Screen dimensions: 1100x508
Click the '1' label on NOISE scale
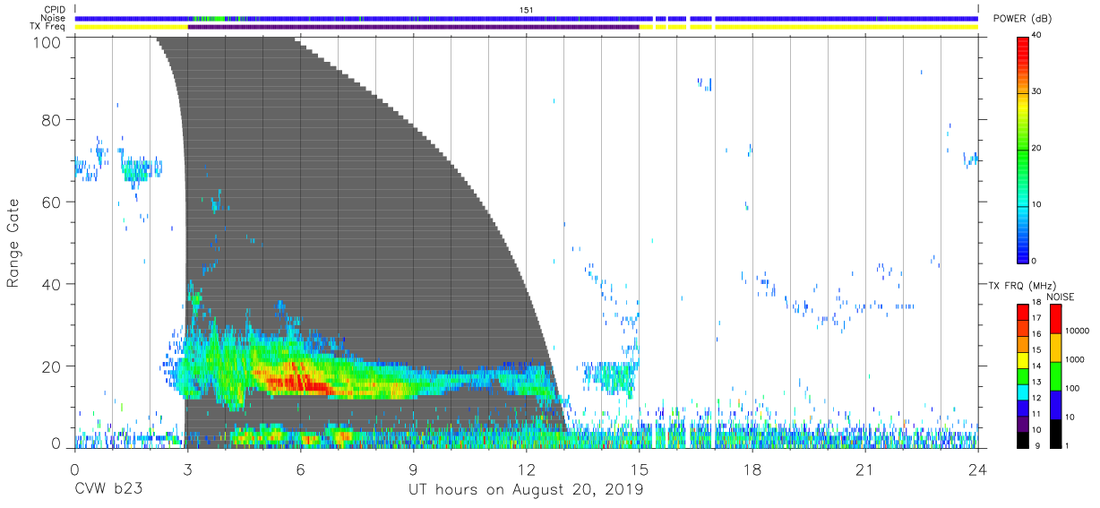1069,445
